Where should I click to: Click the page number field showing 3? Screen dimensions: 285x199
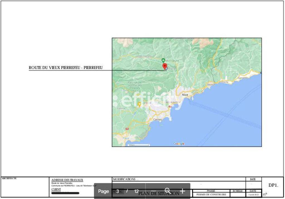pyautogui.click(x=118, y=191)
